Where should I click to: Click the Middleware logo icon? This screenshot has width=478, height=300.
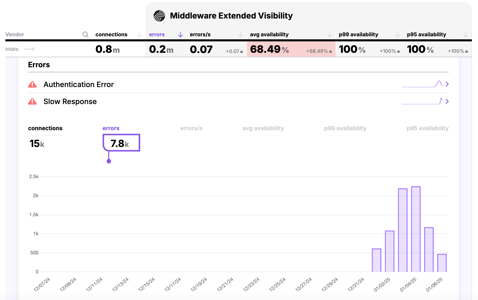point(159,16)
